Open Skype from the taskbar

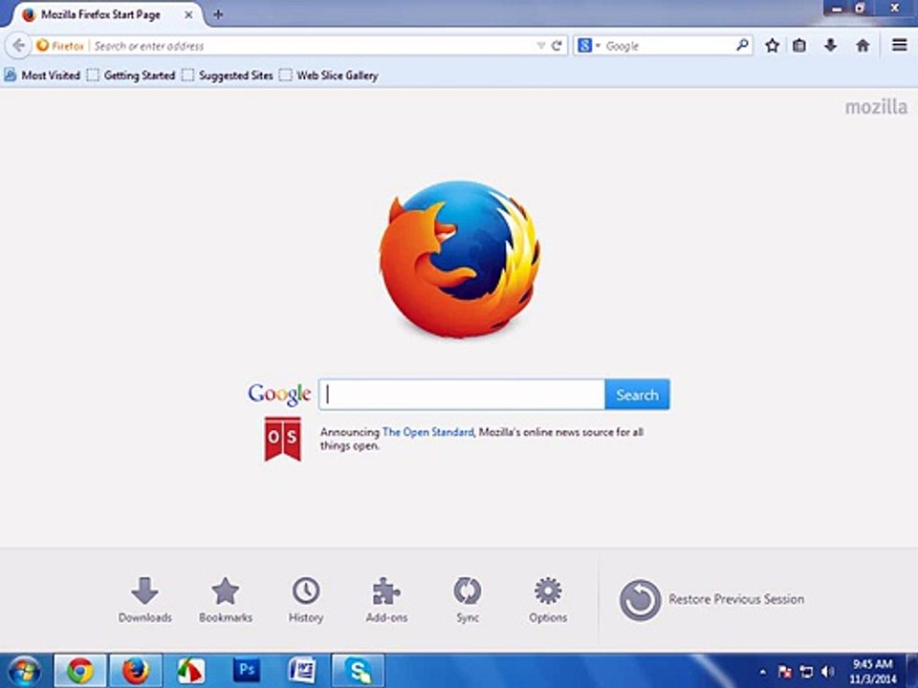pyautogui.click(x=359, y=671)
